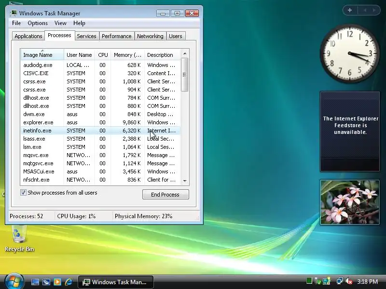The image size is (386, 289).
Task: Select dllhost.exe row using 784 K
Action: [100, 98]
